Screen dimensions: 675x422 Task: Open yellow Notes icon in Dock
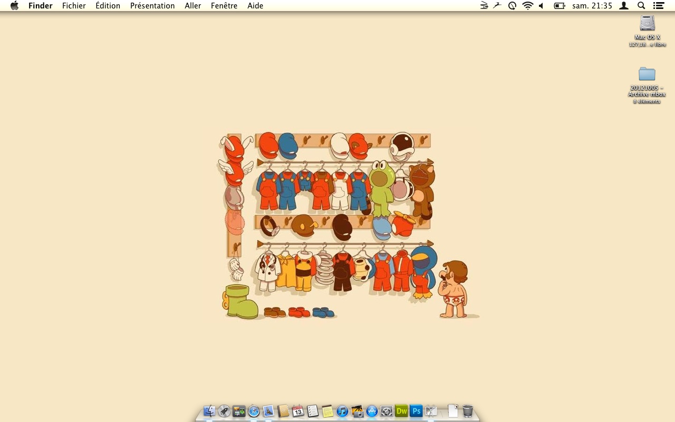328,411
